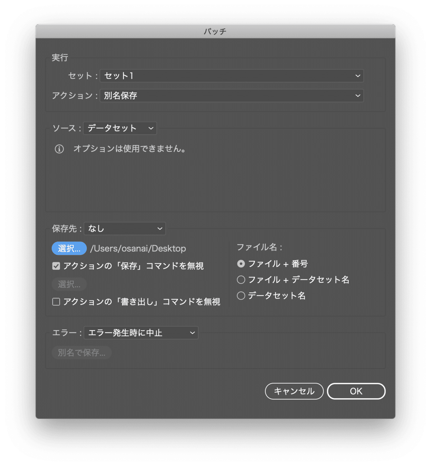Viewport: 431px width, 466px height.
Task: Click the info icon next to オプションは使用できません
Action: [59, 149]
